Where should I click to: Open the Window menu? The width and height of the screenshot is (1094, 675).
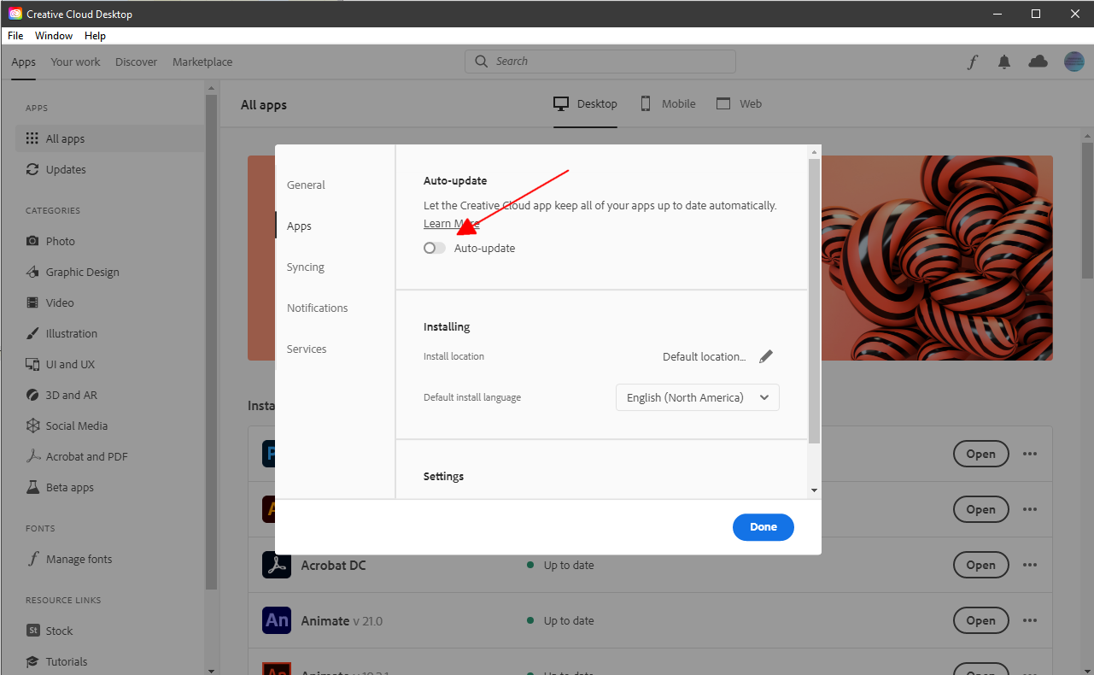coord(53,35)
